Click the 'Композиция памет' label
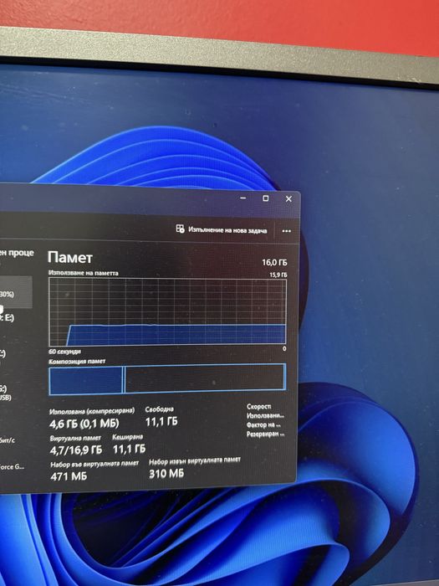This screenshot has height=586, width=439. tap(77, 362)
